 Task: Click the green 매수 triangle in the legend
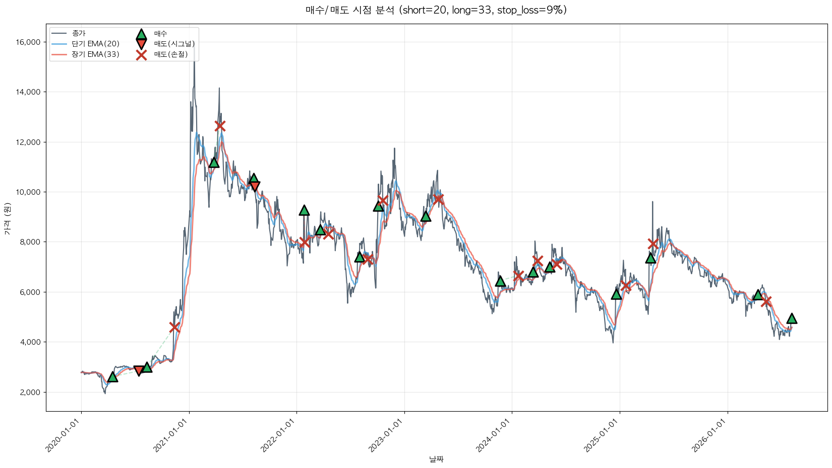point(141,34)
